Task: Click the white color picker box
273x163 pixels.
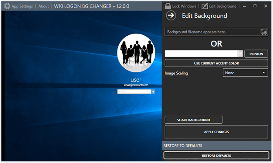Action: pyautogui.click(x=201, y=54)
